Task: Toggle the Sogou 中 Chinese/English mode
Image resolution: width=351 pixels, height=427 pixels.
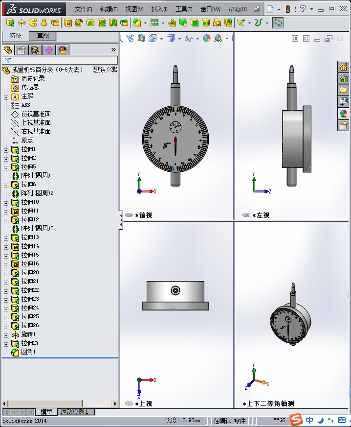Action: (309, 420)
